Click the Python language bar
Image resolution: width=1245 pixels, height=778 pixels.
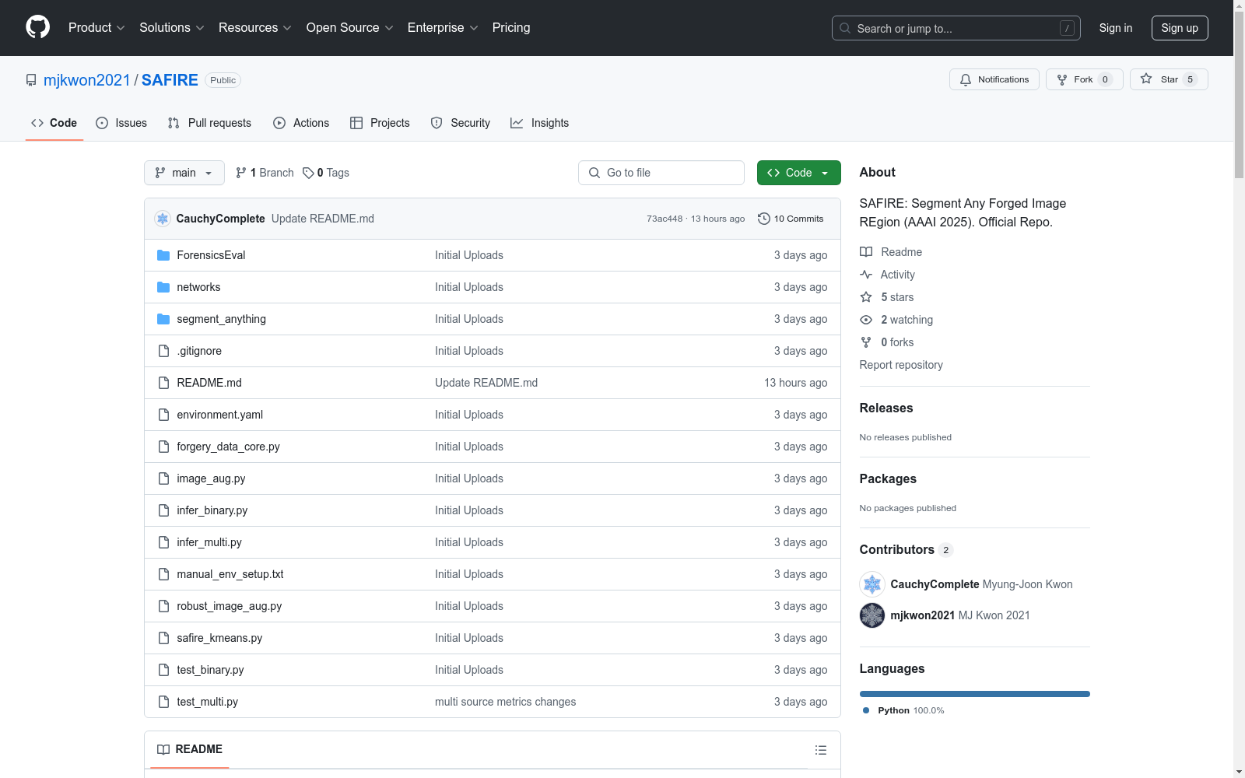coord(975,694)
